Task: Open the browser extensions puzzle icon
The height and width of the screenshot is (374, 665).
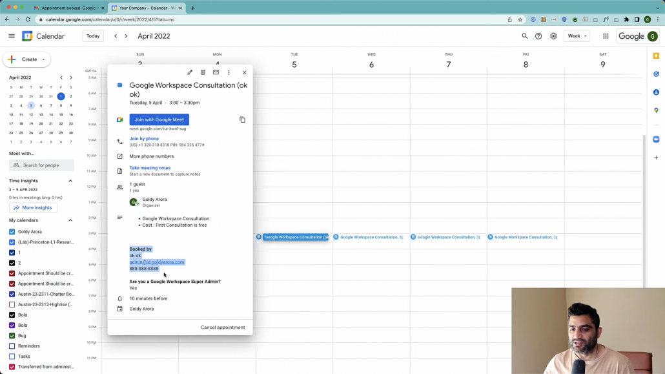Action: point(626,19)
